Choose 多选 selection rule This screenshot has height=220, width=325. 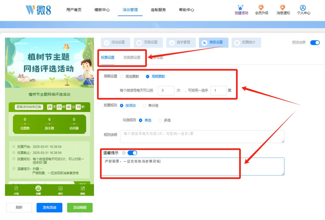160,120
